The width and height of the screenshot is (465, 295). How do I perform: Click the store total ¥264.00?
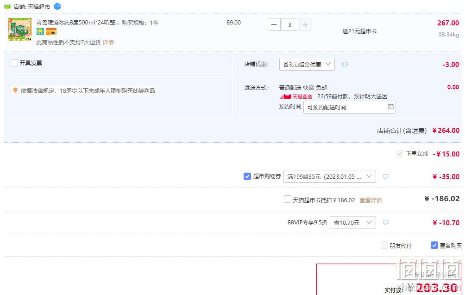click(x=446, y=130)
